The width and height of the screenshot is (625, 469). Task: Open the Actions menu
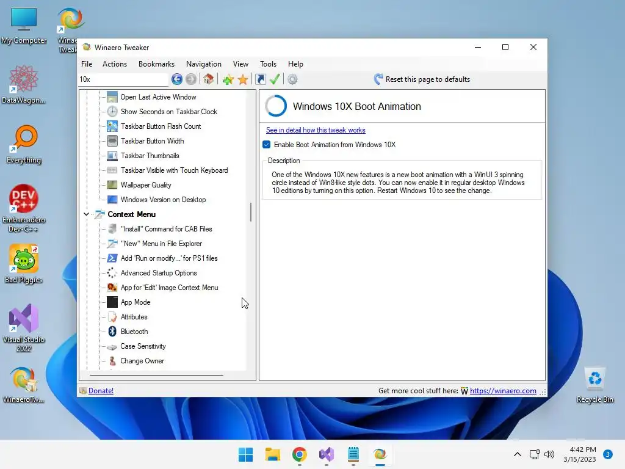(x=115, y=64)
